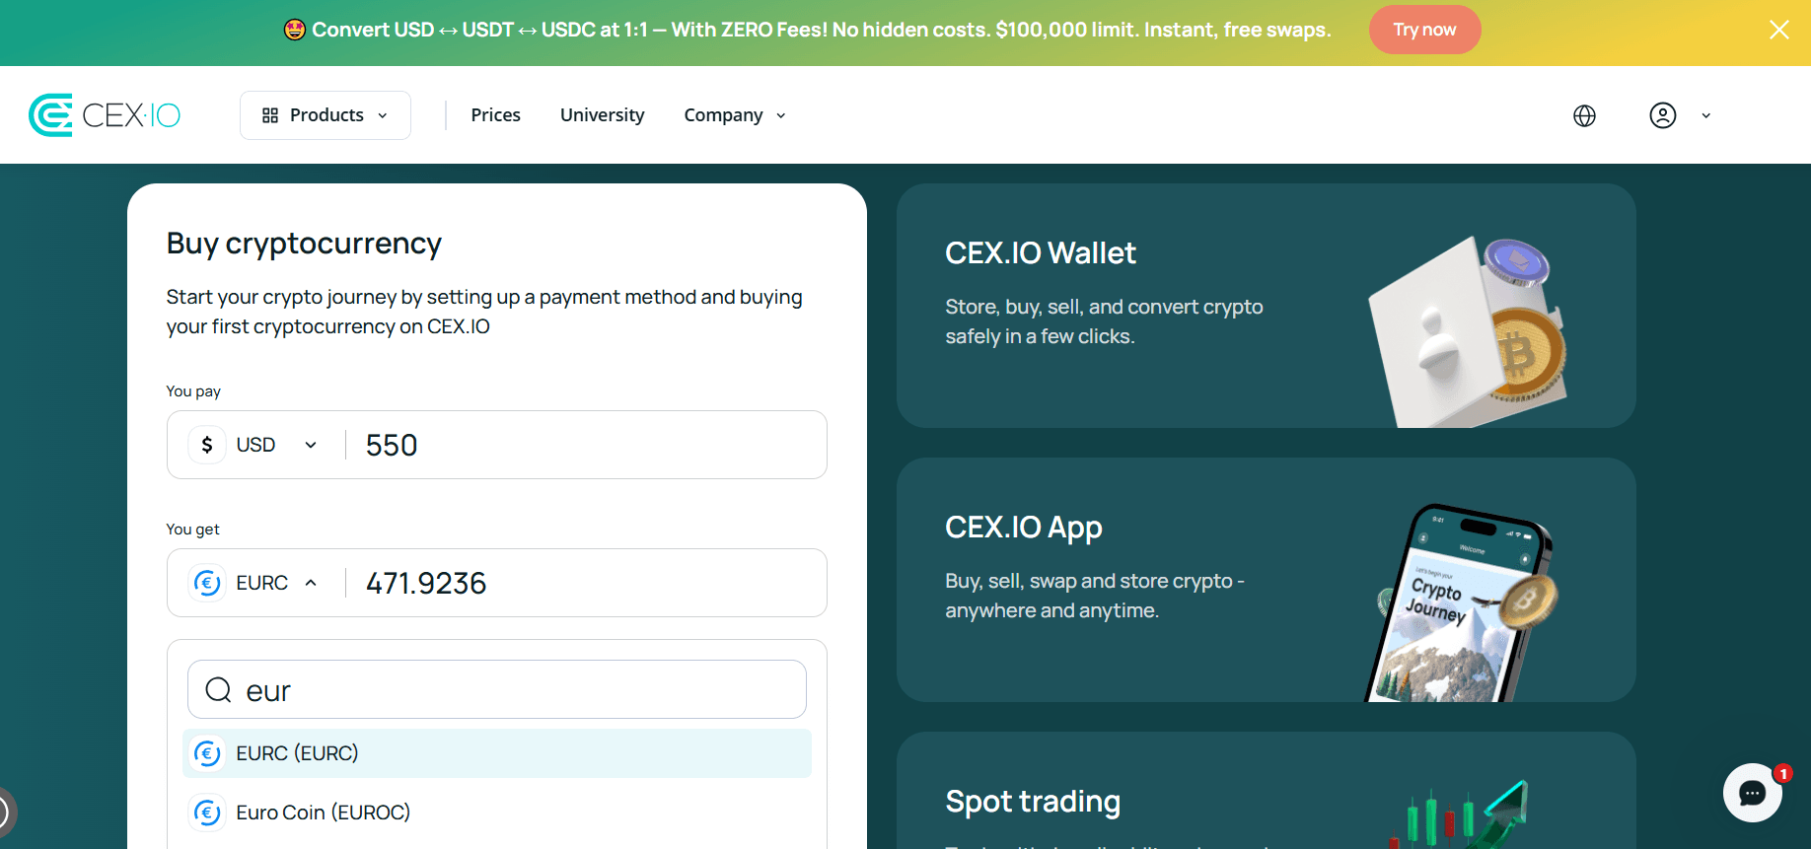Click the EURC coin icon in You get
Viewport: 1811px width, 849px height.
(207, 583)
